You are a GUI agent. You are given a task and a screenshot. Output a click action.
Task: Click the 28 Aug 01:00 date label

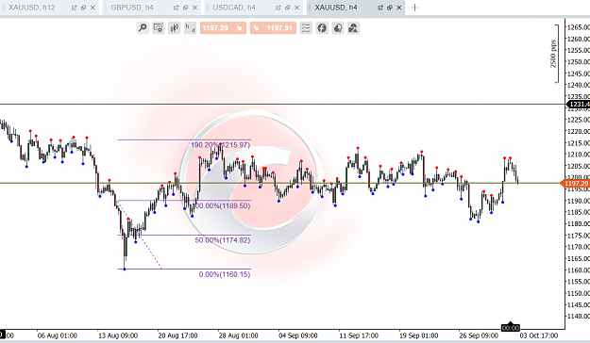point(238,335)
